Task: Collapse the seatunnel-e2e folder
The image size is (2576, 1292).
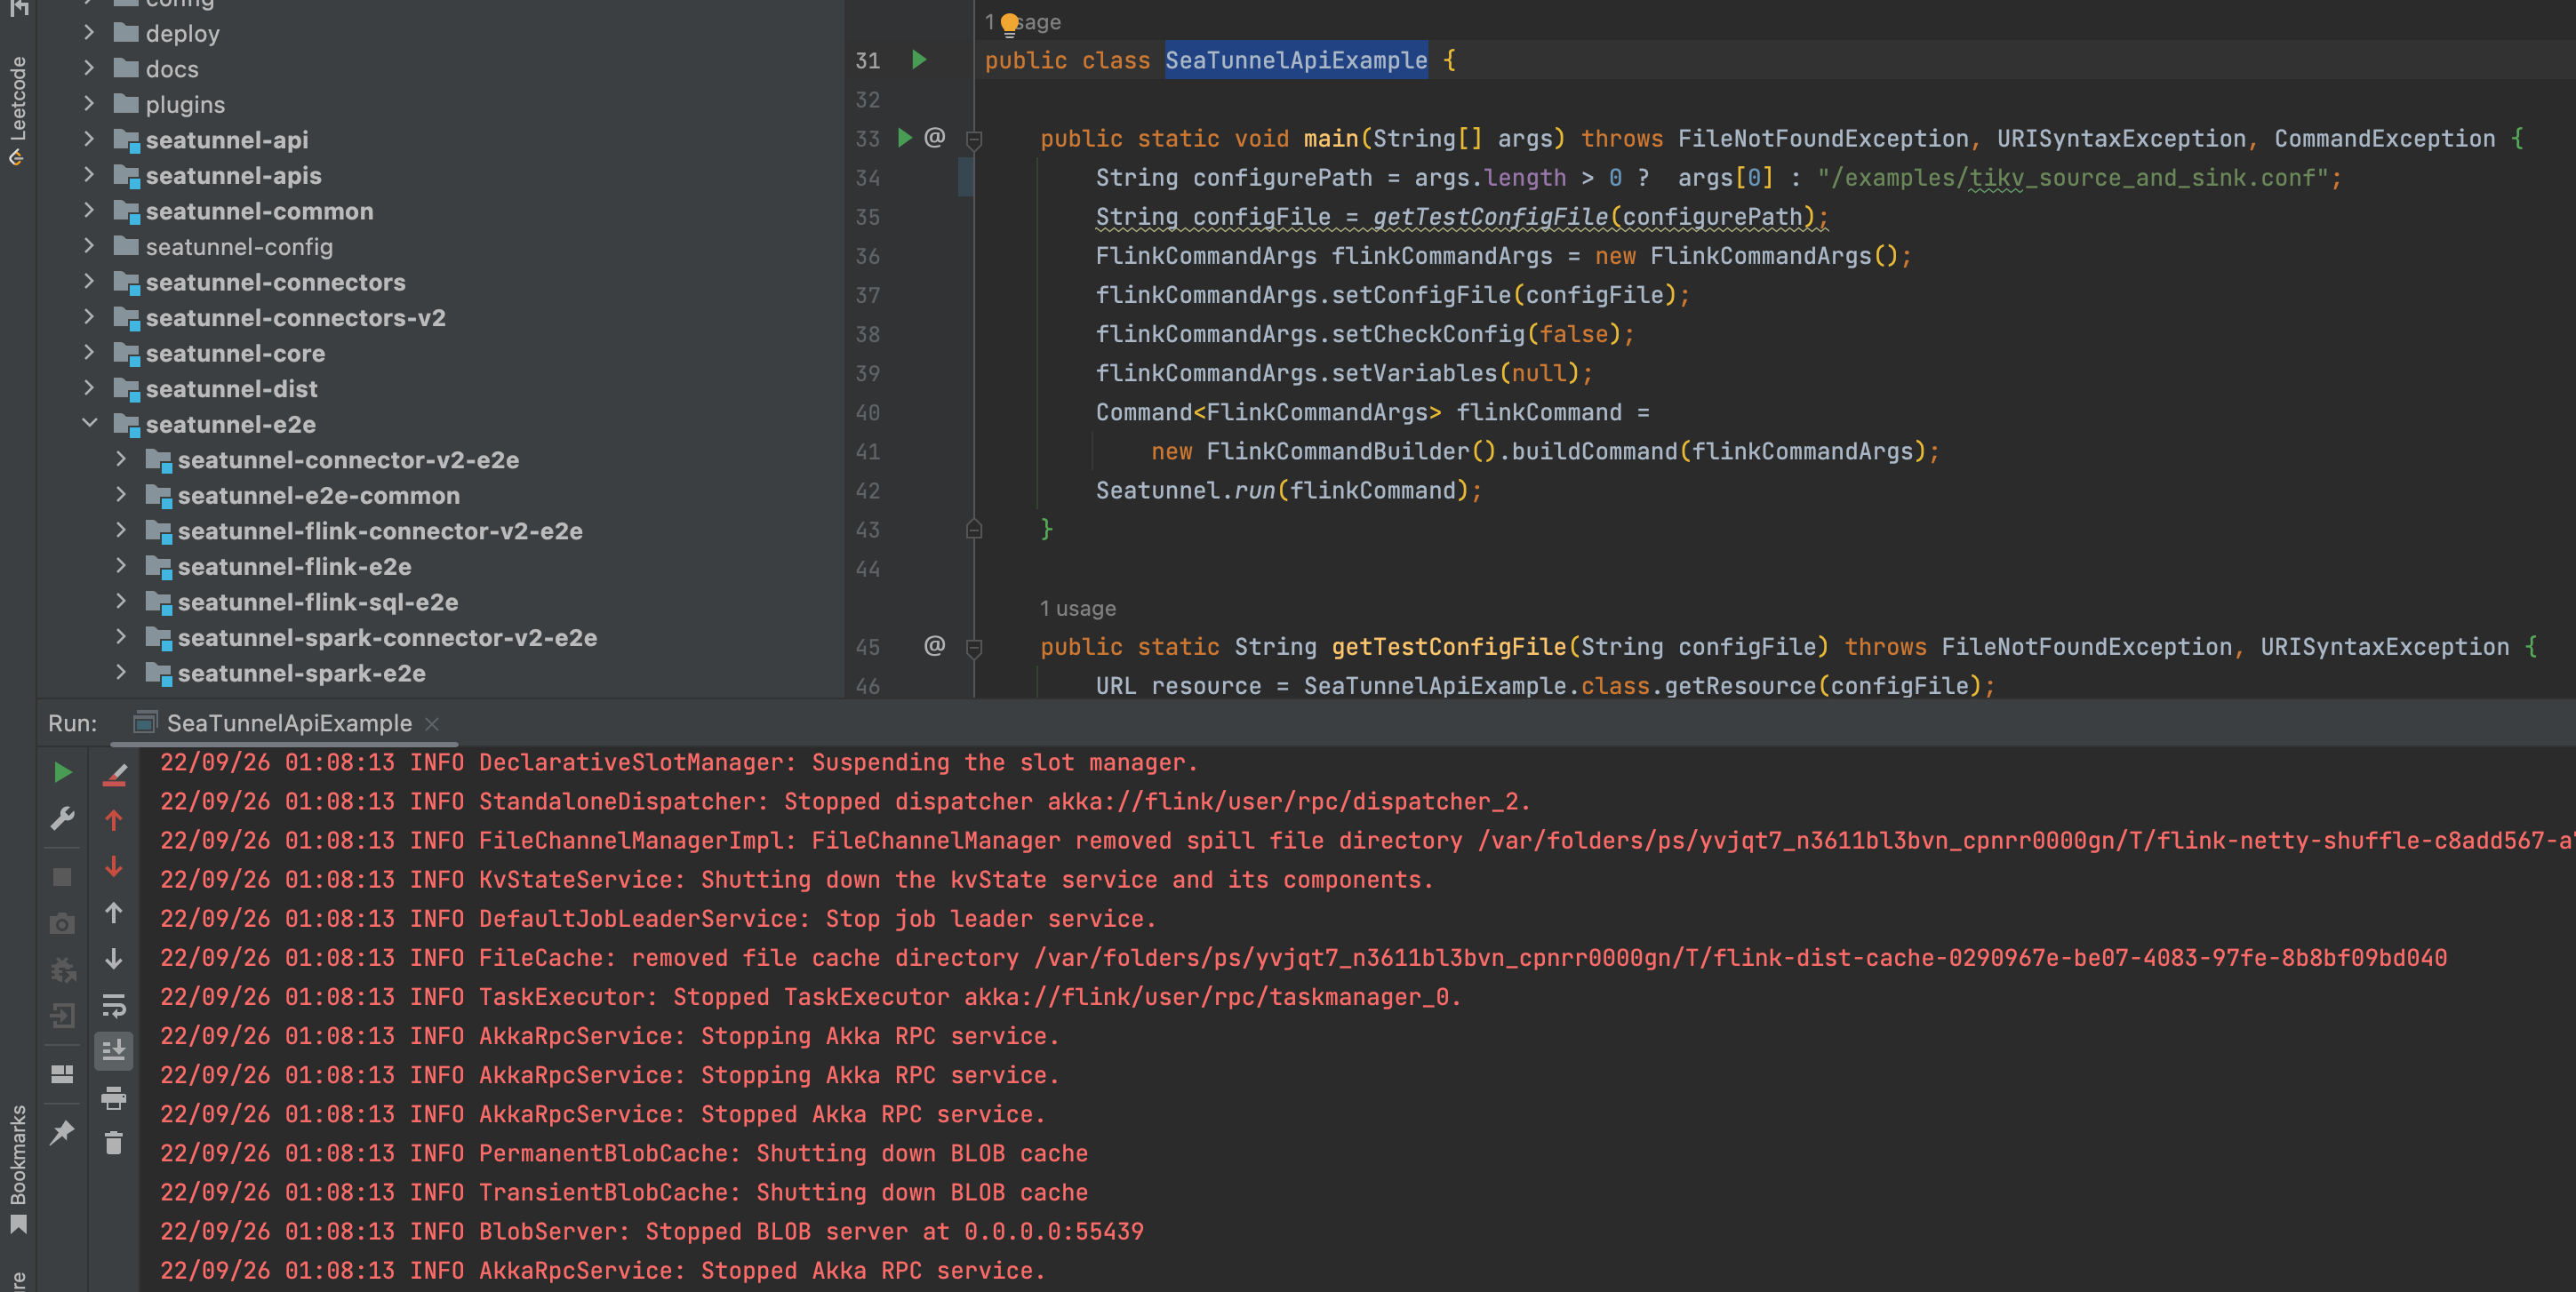Action: 90,424
